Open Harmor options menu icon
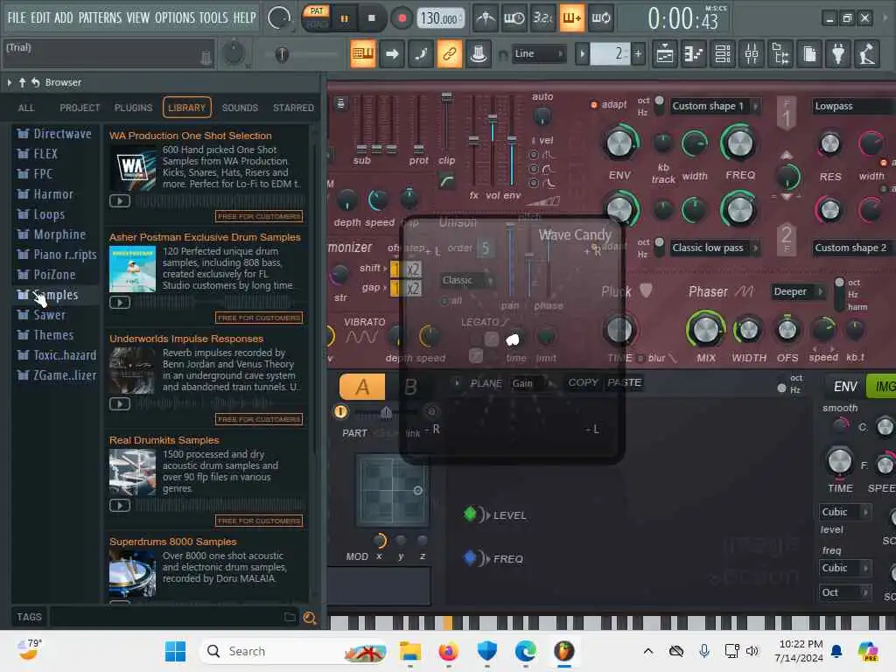This screenshot has width=896, height=672. [340, 103]
